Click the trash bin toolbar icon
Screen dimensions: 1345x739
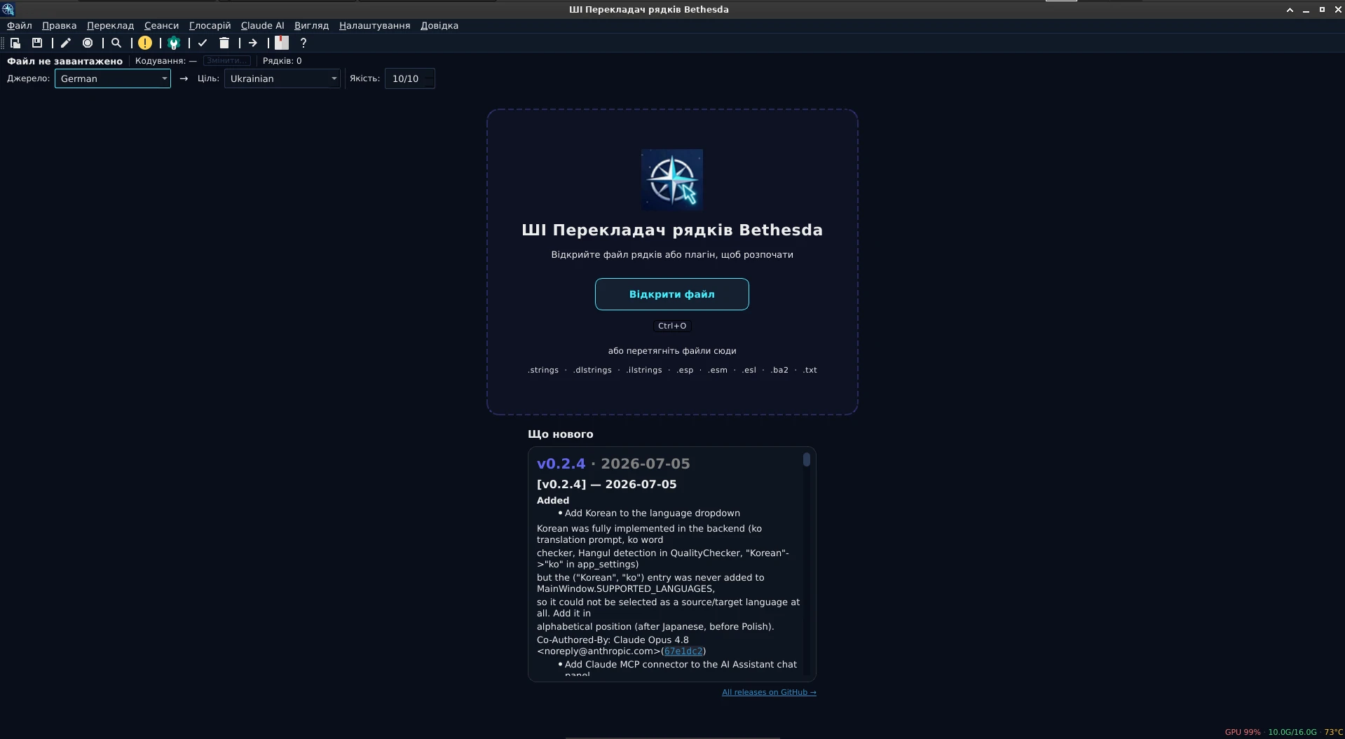click(x=224, y=43)
